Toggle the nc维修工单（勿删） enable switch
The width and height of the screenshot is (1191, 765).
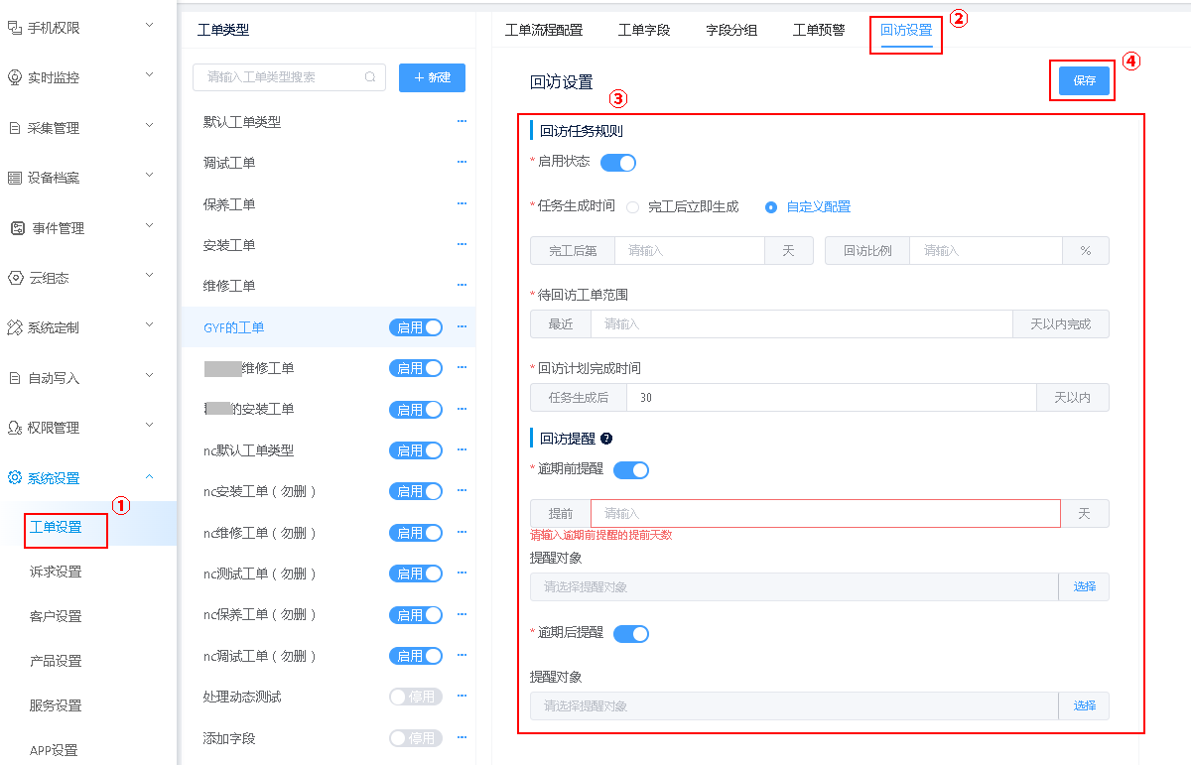coord(416,533)
